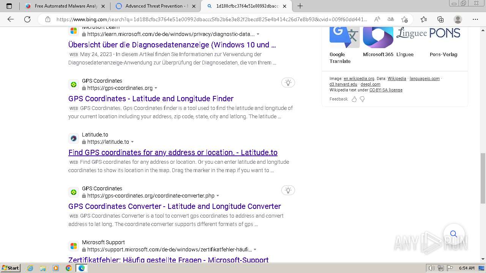Open d3.harvard.edu source link
486x273 pixels.
point(343,84)
